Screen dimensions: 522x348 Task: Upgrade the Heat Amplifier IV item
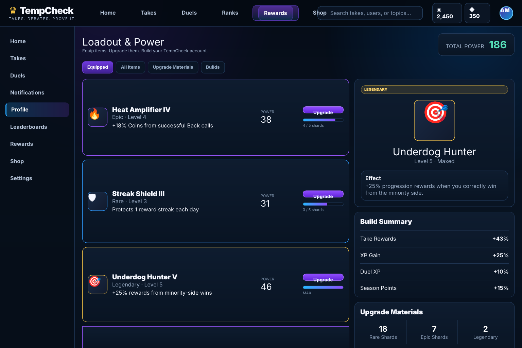pos(323,110)
